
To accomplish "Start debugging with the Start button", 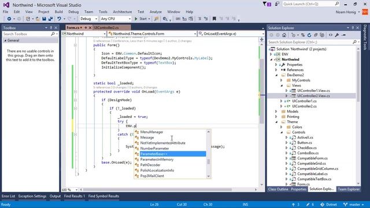I will tap(140, 19).
